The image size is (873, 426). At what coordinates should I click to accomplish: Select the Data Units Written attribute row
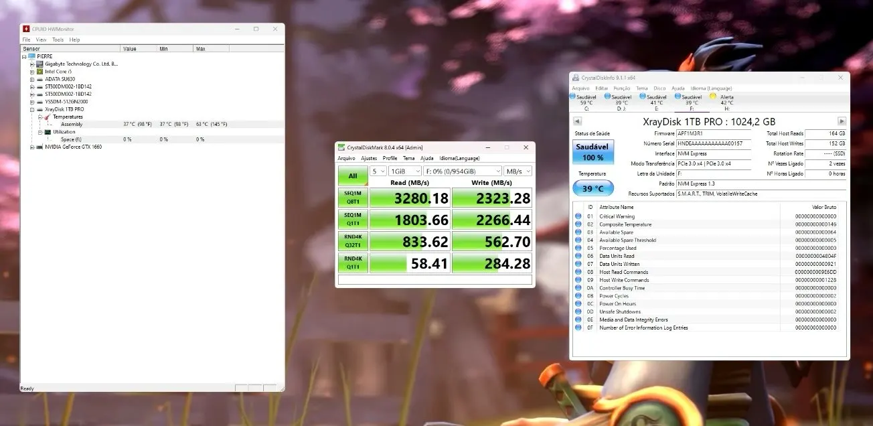pos(710,264)
